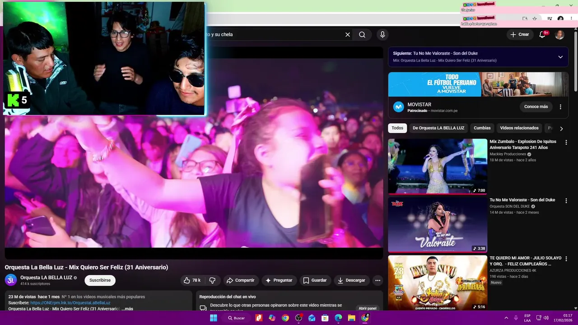The image size is (578, 325).
Task: Click the magnifier search button
Action: coord(362,34)
